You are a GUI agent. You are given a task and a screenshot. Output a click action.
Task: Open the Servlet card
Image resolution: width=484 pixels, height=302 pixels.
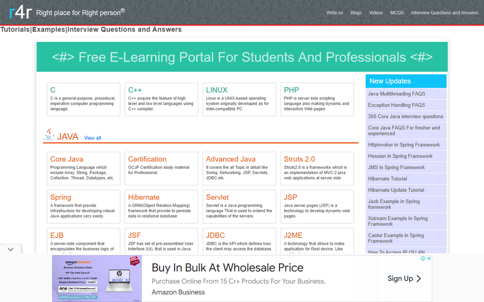pyautogui.click(x=239, y=206)
